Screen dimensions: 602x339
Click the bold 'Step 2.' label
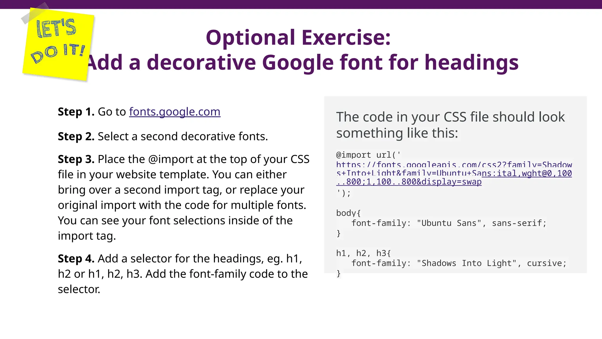tap(76, 137)
